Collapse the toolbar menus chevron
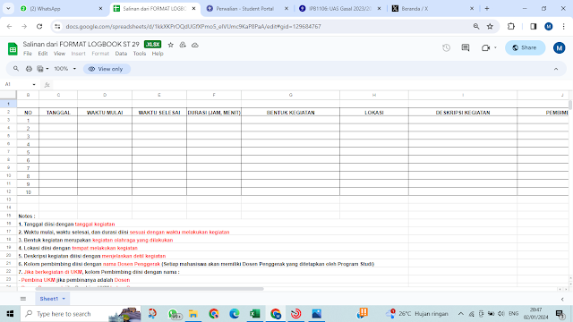Image resolution: width=573 pixels, height=322 pixels. (556, 69)
